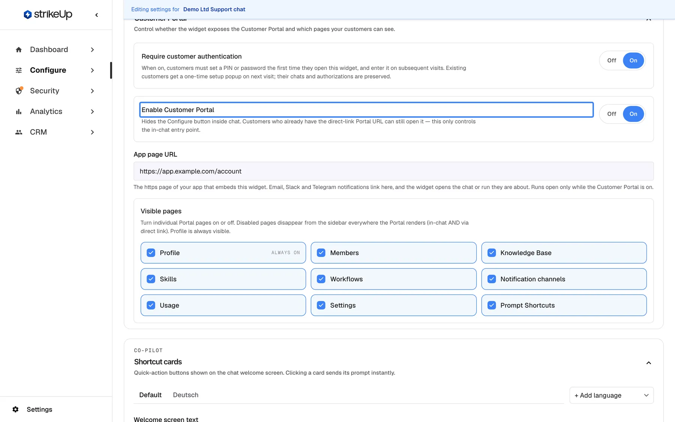Screen dimensions: 675x422
Task: Switch to the Default language tab
Action: (x=150, y=395)
